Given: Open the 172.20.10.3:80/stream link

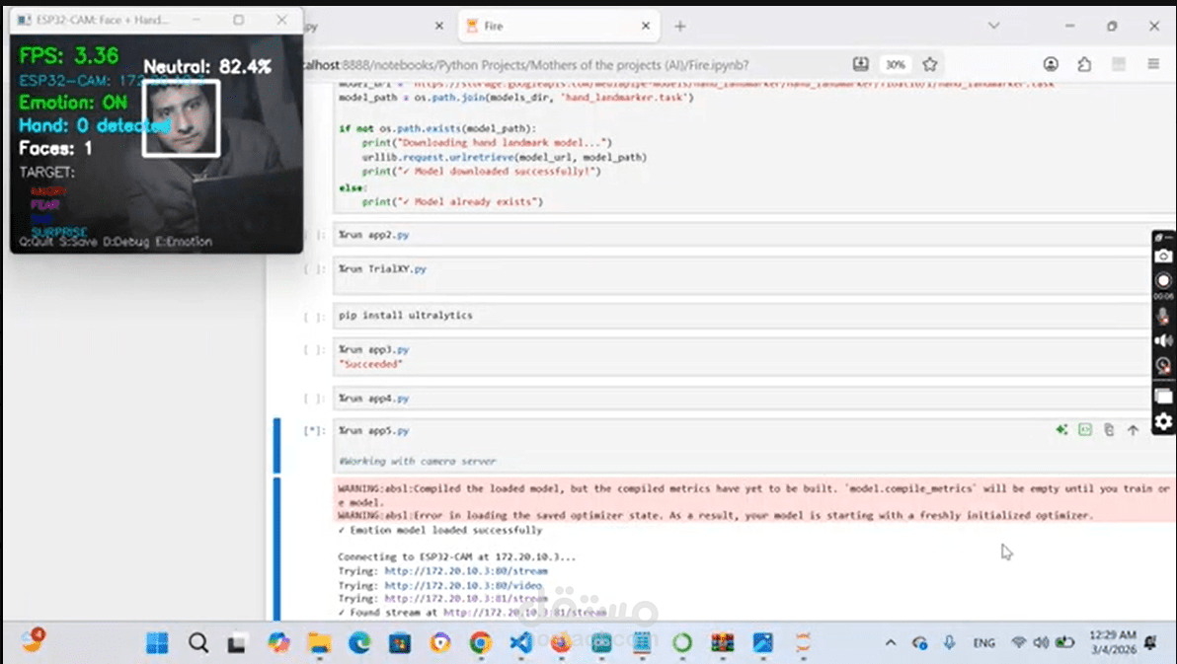Looking at the screenshot, I should pyautogui.click(x=466, y=571).
